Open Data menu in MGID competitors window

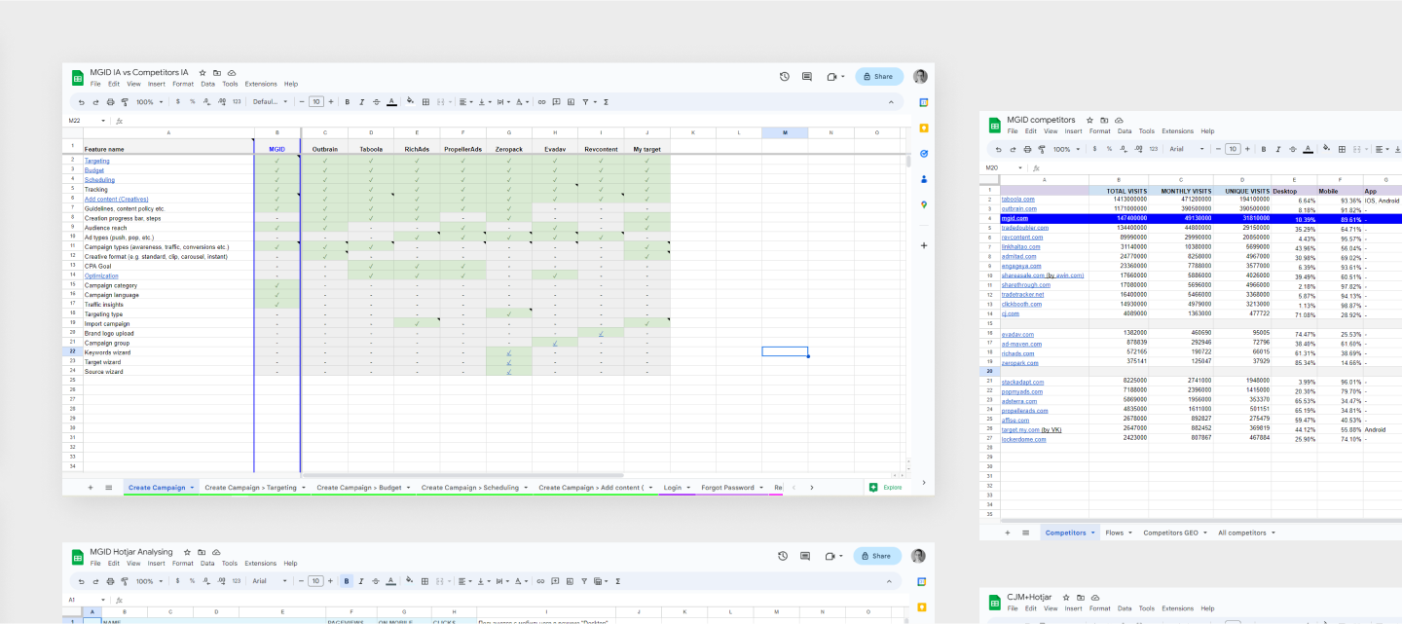click(x=1125, y=131)
